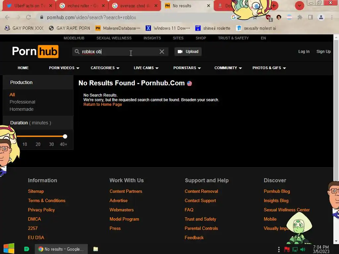Image resolution: width=339 pixels, height=254 pixels.
Task: Close the inches ruler Google tab
Action: pos(103,6)
